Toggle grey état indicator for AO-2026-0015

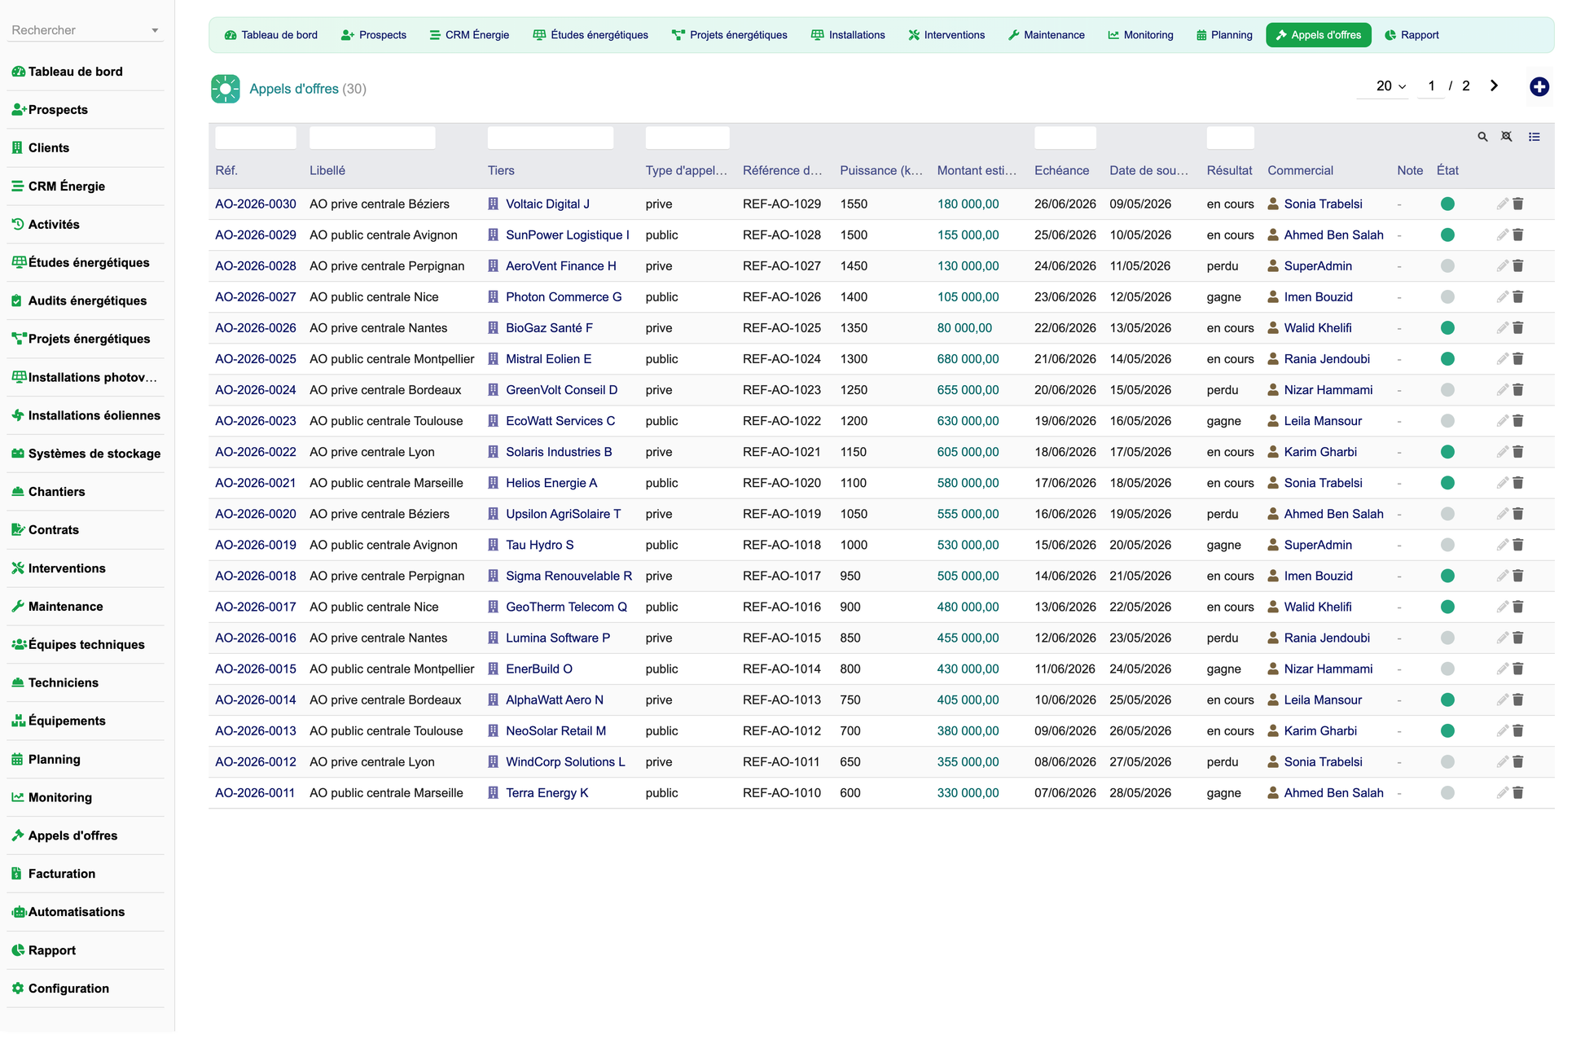[1447, 669]
